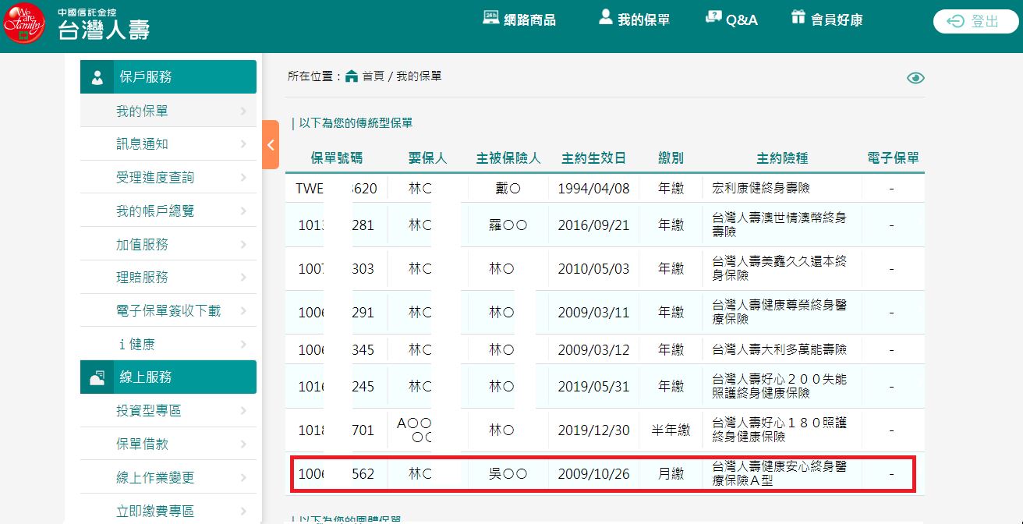Expand chevron next to 投資型專區

tap(243, 411)
